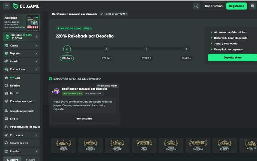
Task: Click the locked stage 1 circle
Action: point(67,49)
